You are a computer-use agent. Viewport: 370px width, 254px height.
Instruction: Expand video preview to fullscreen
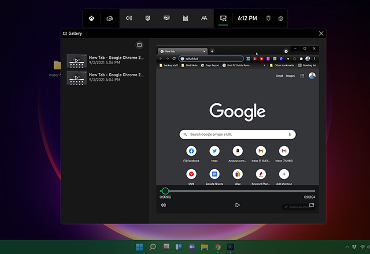(312, 205)
